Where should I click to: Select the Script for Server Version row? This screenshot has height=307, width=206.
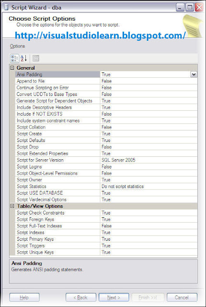pos(106,160)
